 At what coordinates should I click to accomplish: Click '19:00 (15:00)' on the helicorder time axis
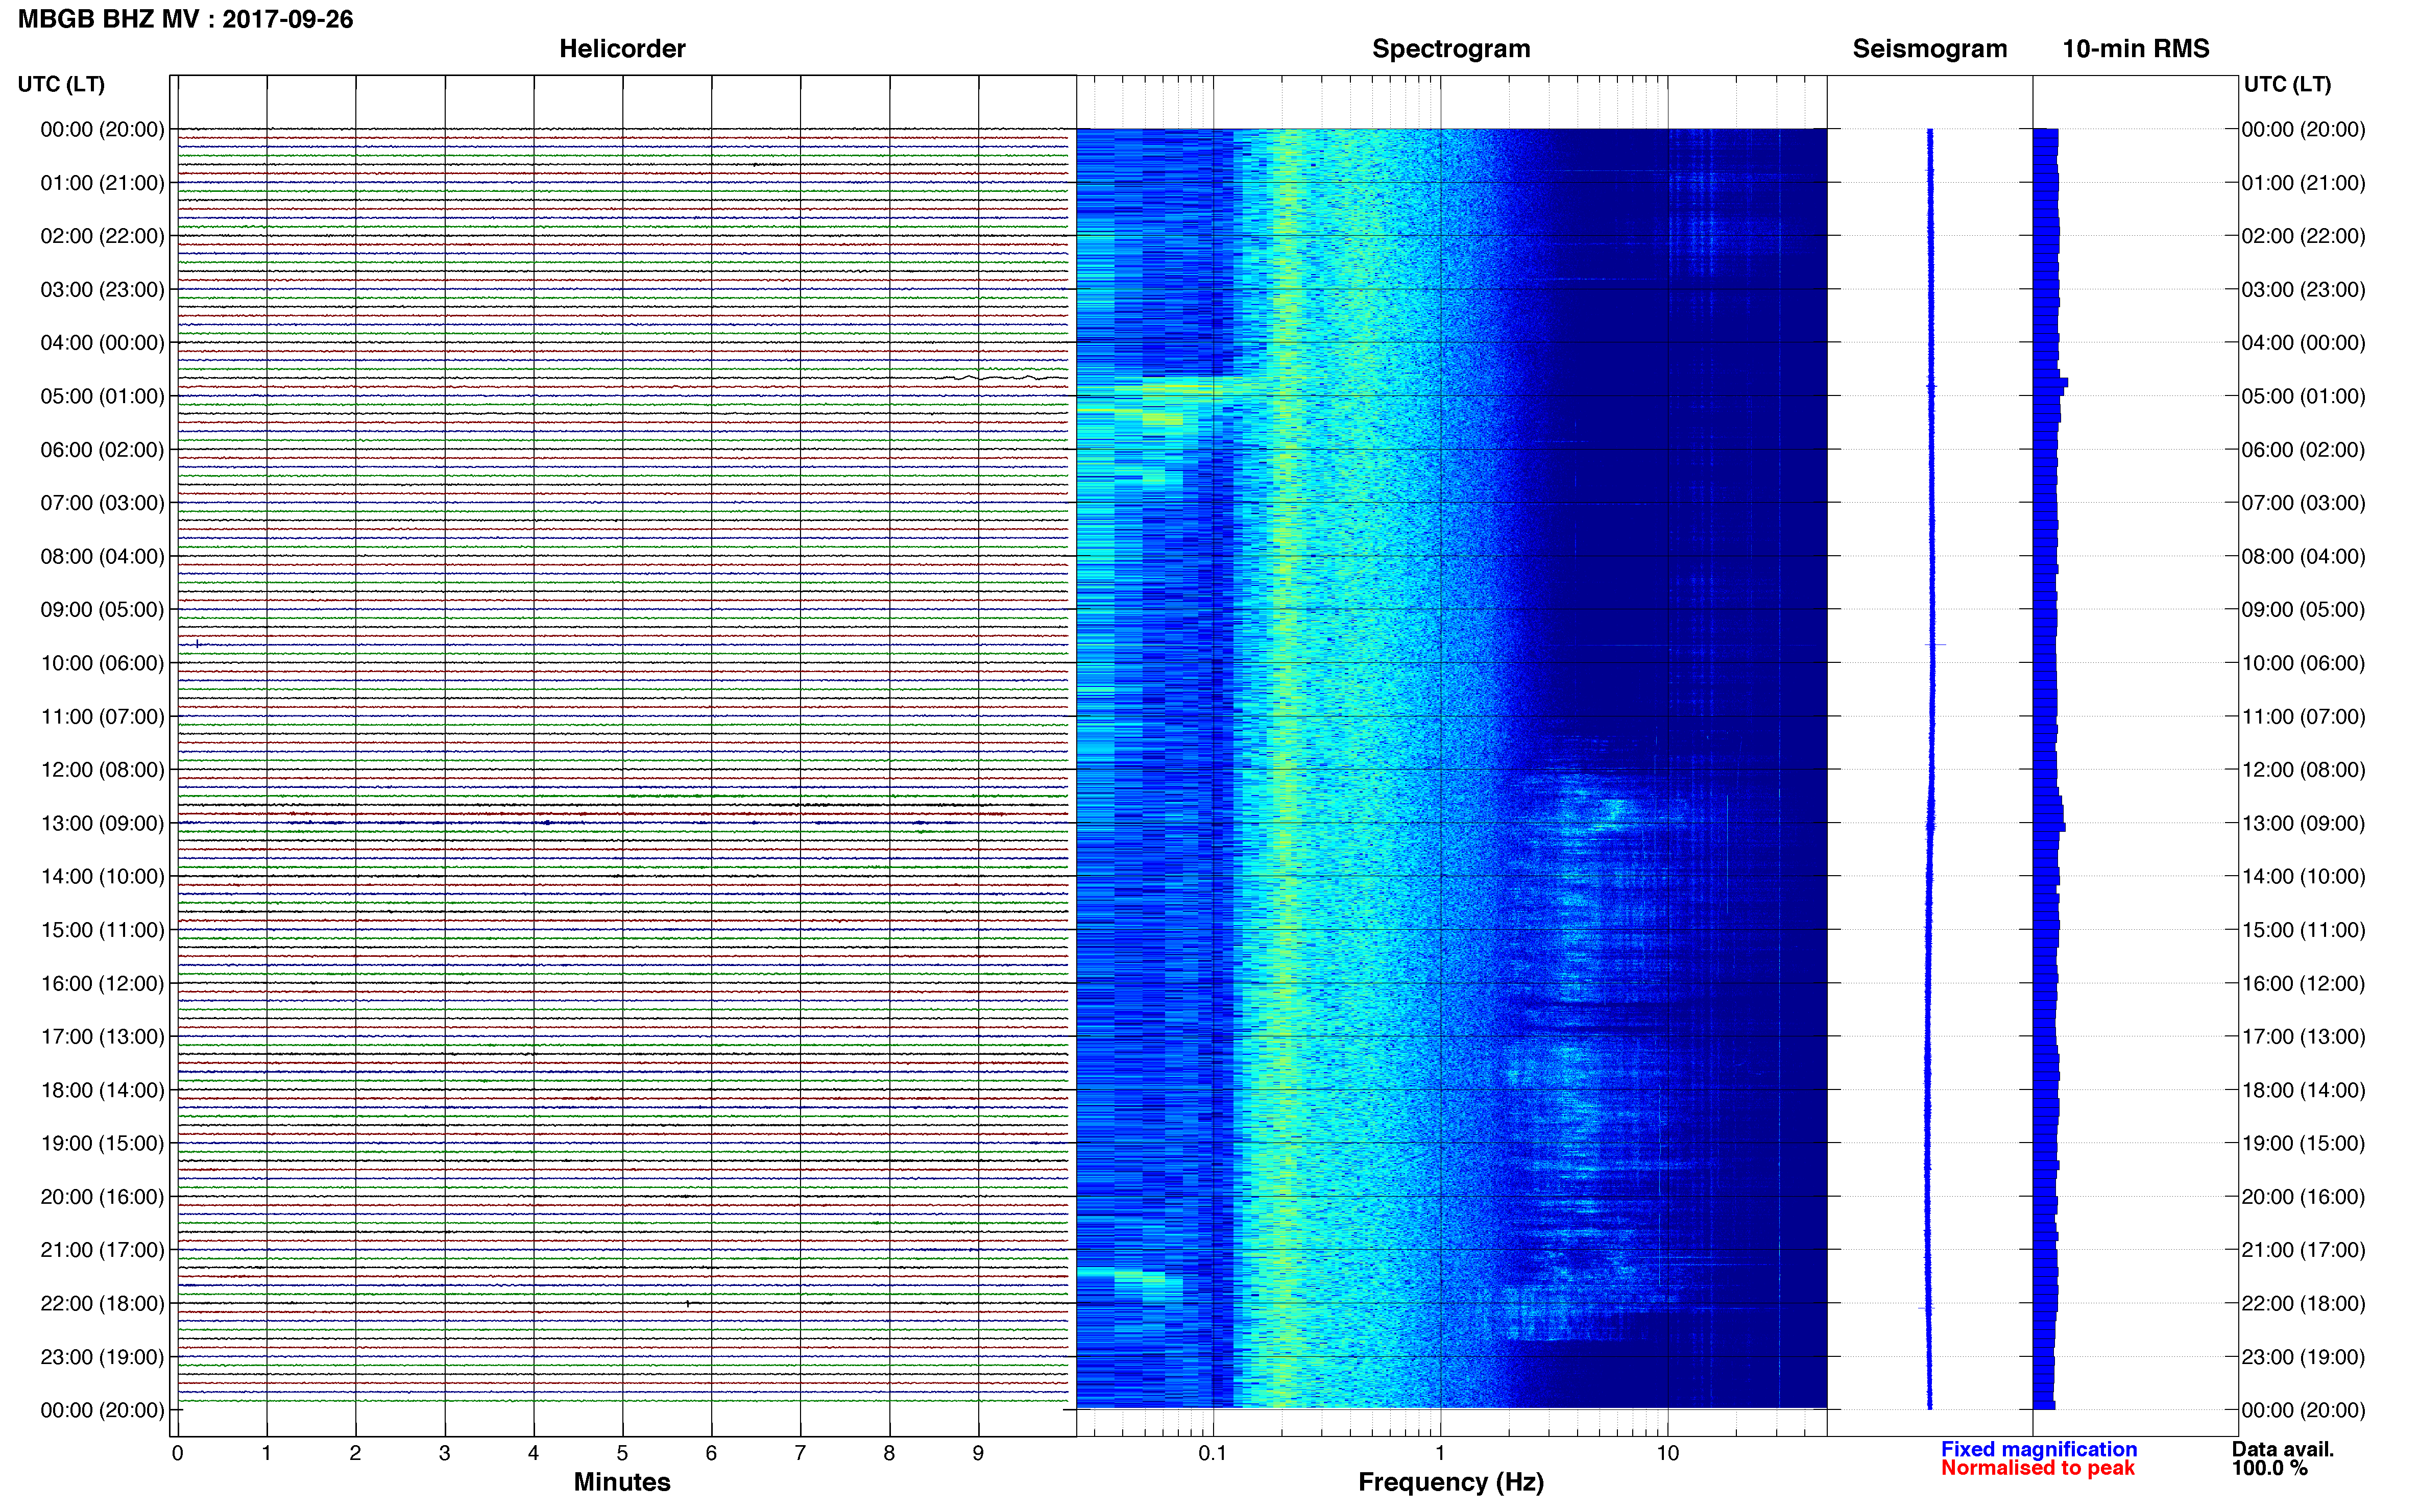pos(102,1143)
